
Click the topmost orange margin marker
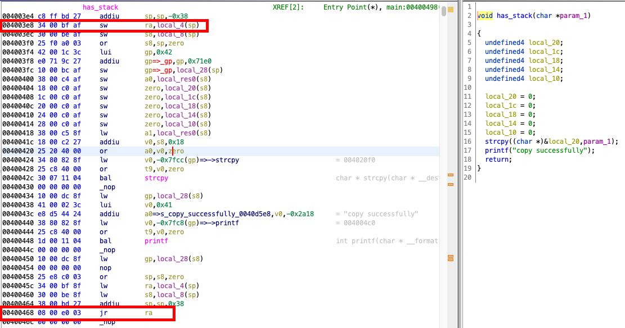451,175
